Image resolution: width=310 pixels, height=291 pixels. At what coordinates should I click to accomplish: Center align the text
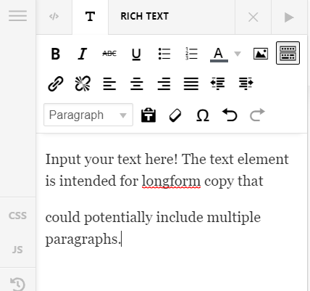tap(137, 84)
